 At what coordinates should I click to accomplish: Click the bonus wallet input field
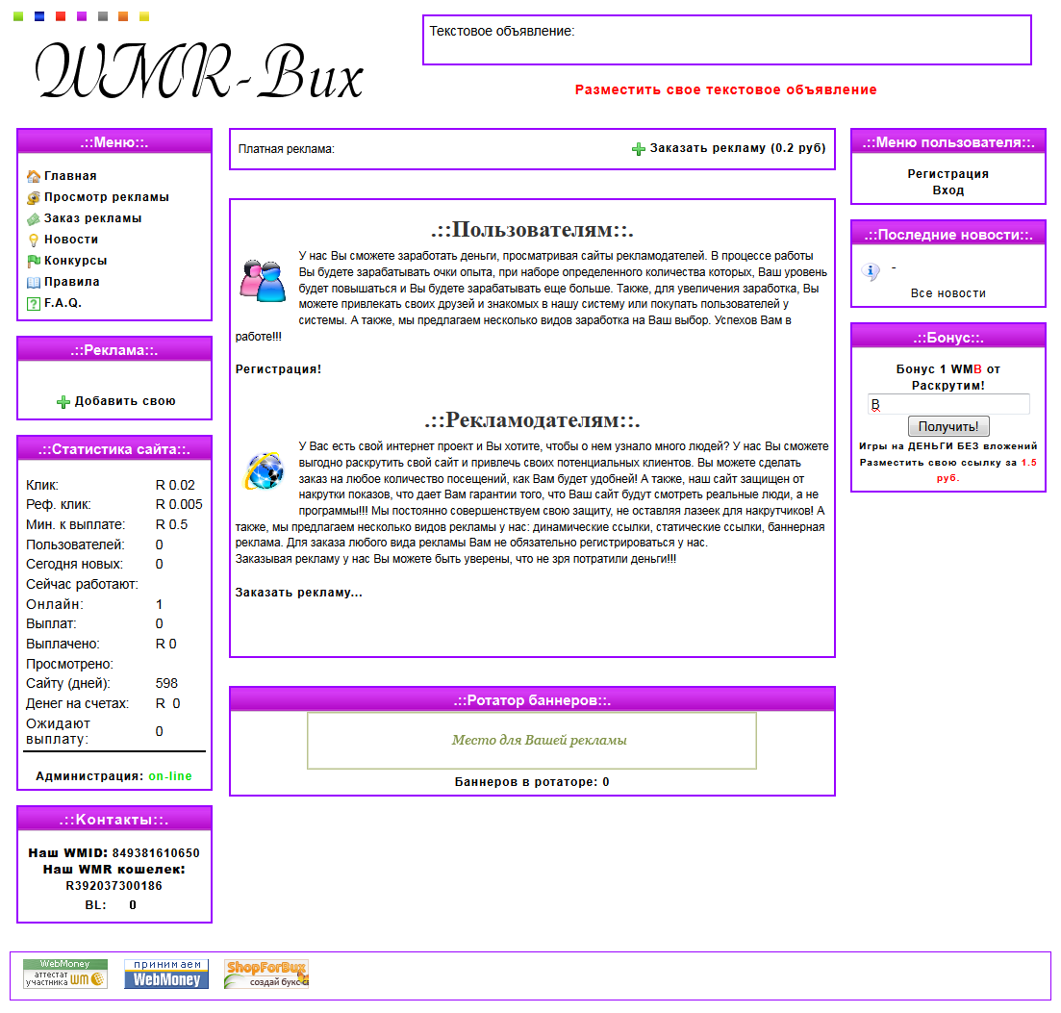[948, 404]
